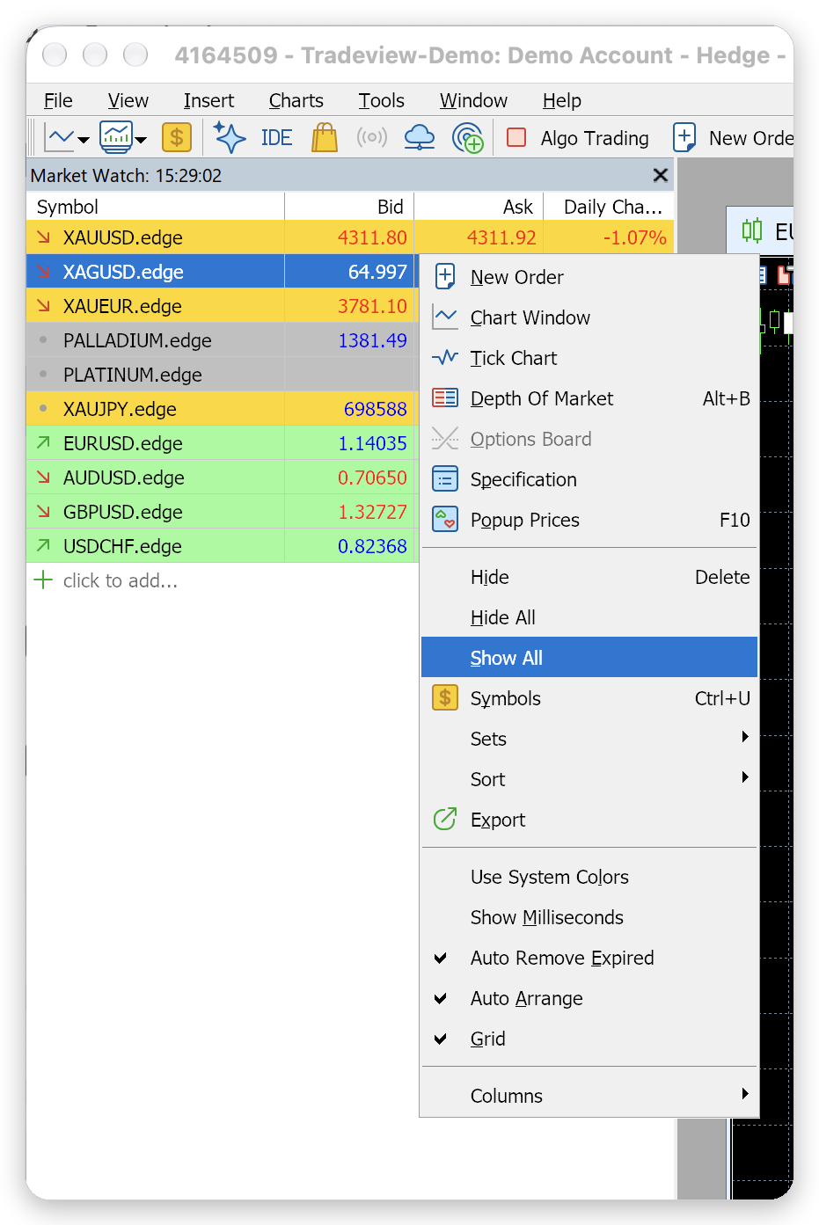The width and height of the screenshot is (819, 1225).
Task: Open the IDE MetaEditor button
Action: (x=276, y=138)
